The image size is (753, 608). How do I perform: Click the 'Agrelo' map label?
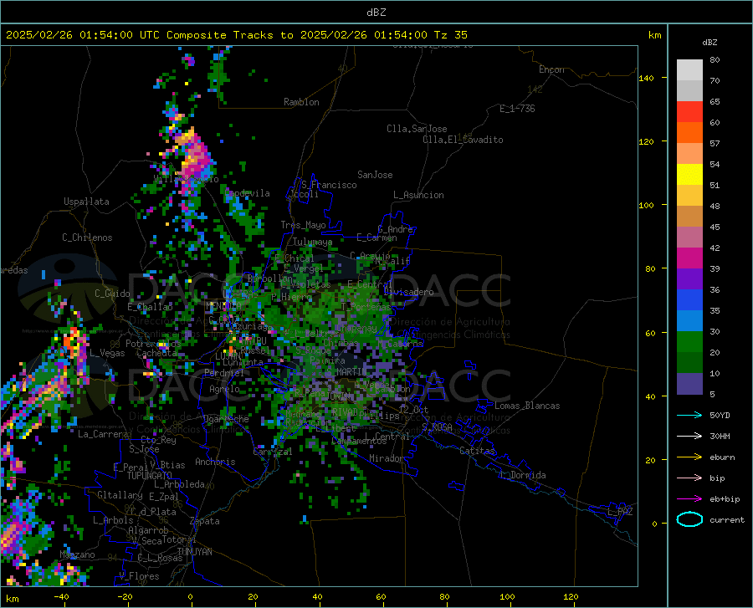click(x=224, y=389)
